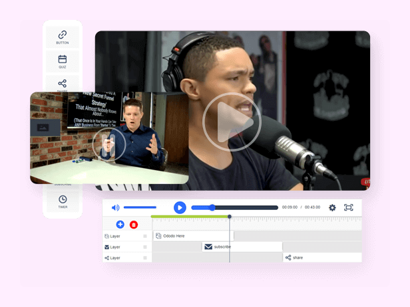This screenshot has height=307, width=410.
Task: Click the video progress slider handle
Action: pos(212,207)
